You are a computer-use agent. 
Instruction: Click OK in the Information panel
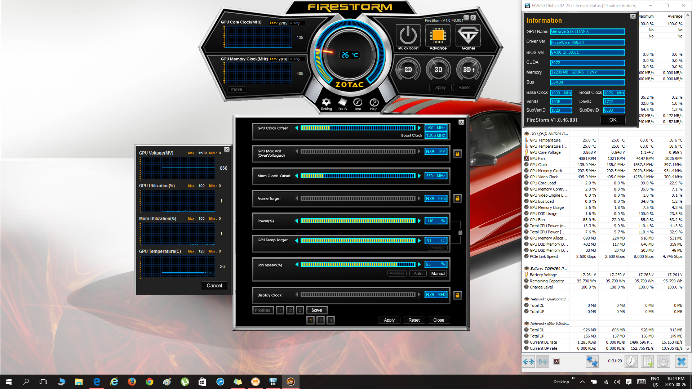click(x=613, y=120)
